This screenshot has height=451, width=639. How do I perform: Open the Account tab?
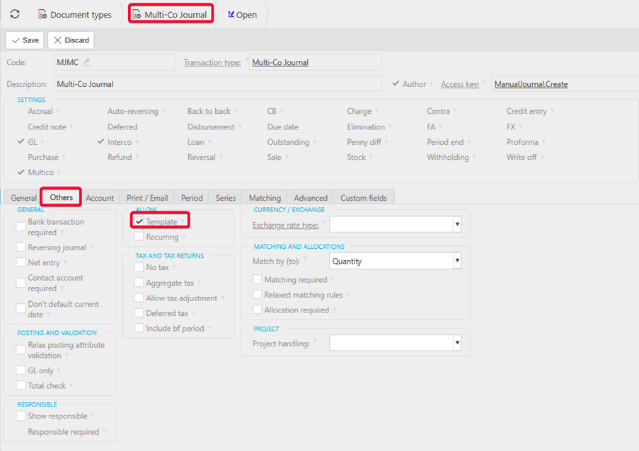point(100,198)
